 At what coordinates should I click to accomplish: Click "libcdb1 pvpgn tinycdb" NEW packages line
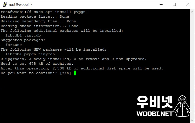pos(30,54)
